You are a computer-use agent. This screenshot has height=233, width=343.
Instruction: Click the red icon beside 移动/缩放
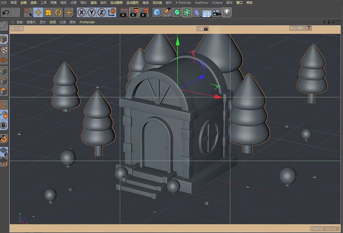coord(309,28)
